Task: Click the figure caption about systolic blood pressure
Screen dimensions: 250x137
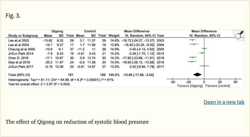Action: [77, 122]
